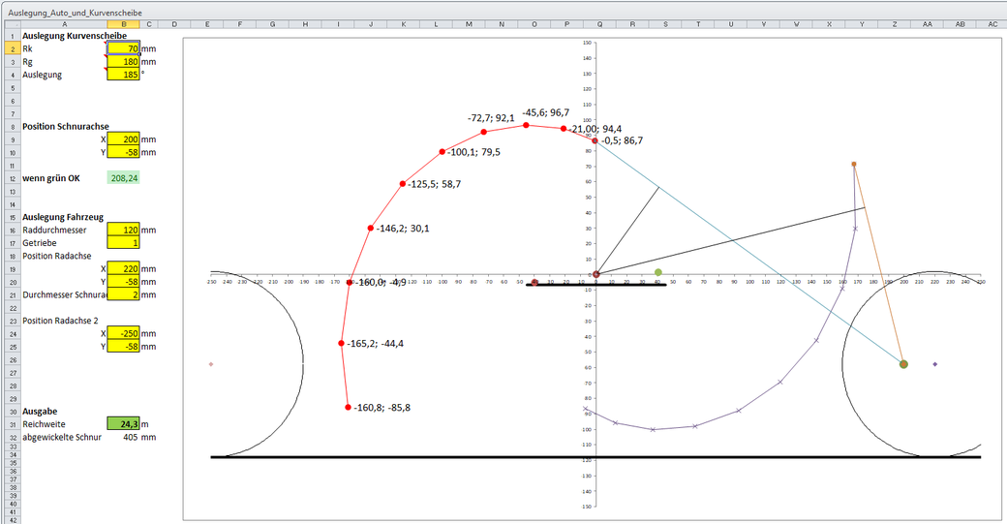This screenshot has height=524, width=1007.
Task: Click chart data label '-125,5; 58,7'
Action: click(434, 184)
